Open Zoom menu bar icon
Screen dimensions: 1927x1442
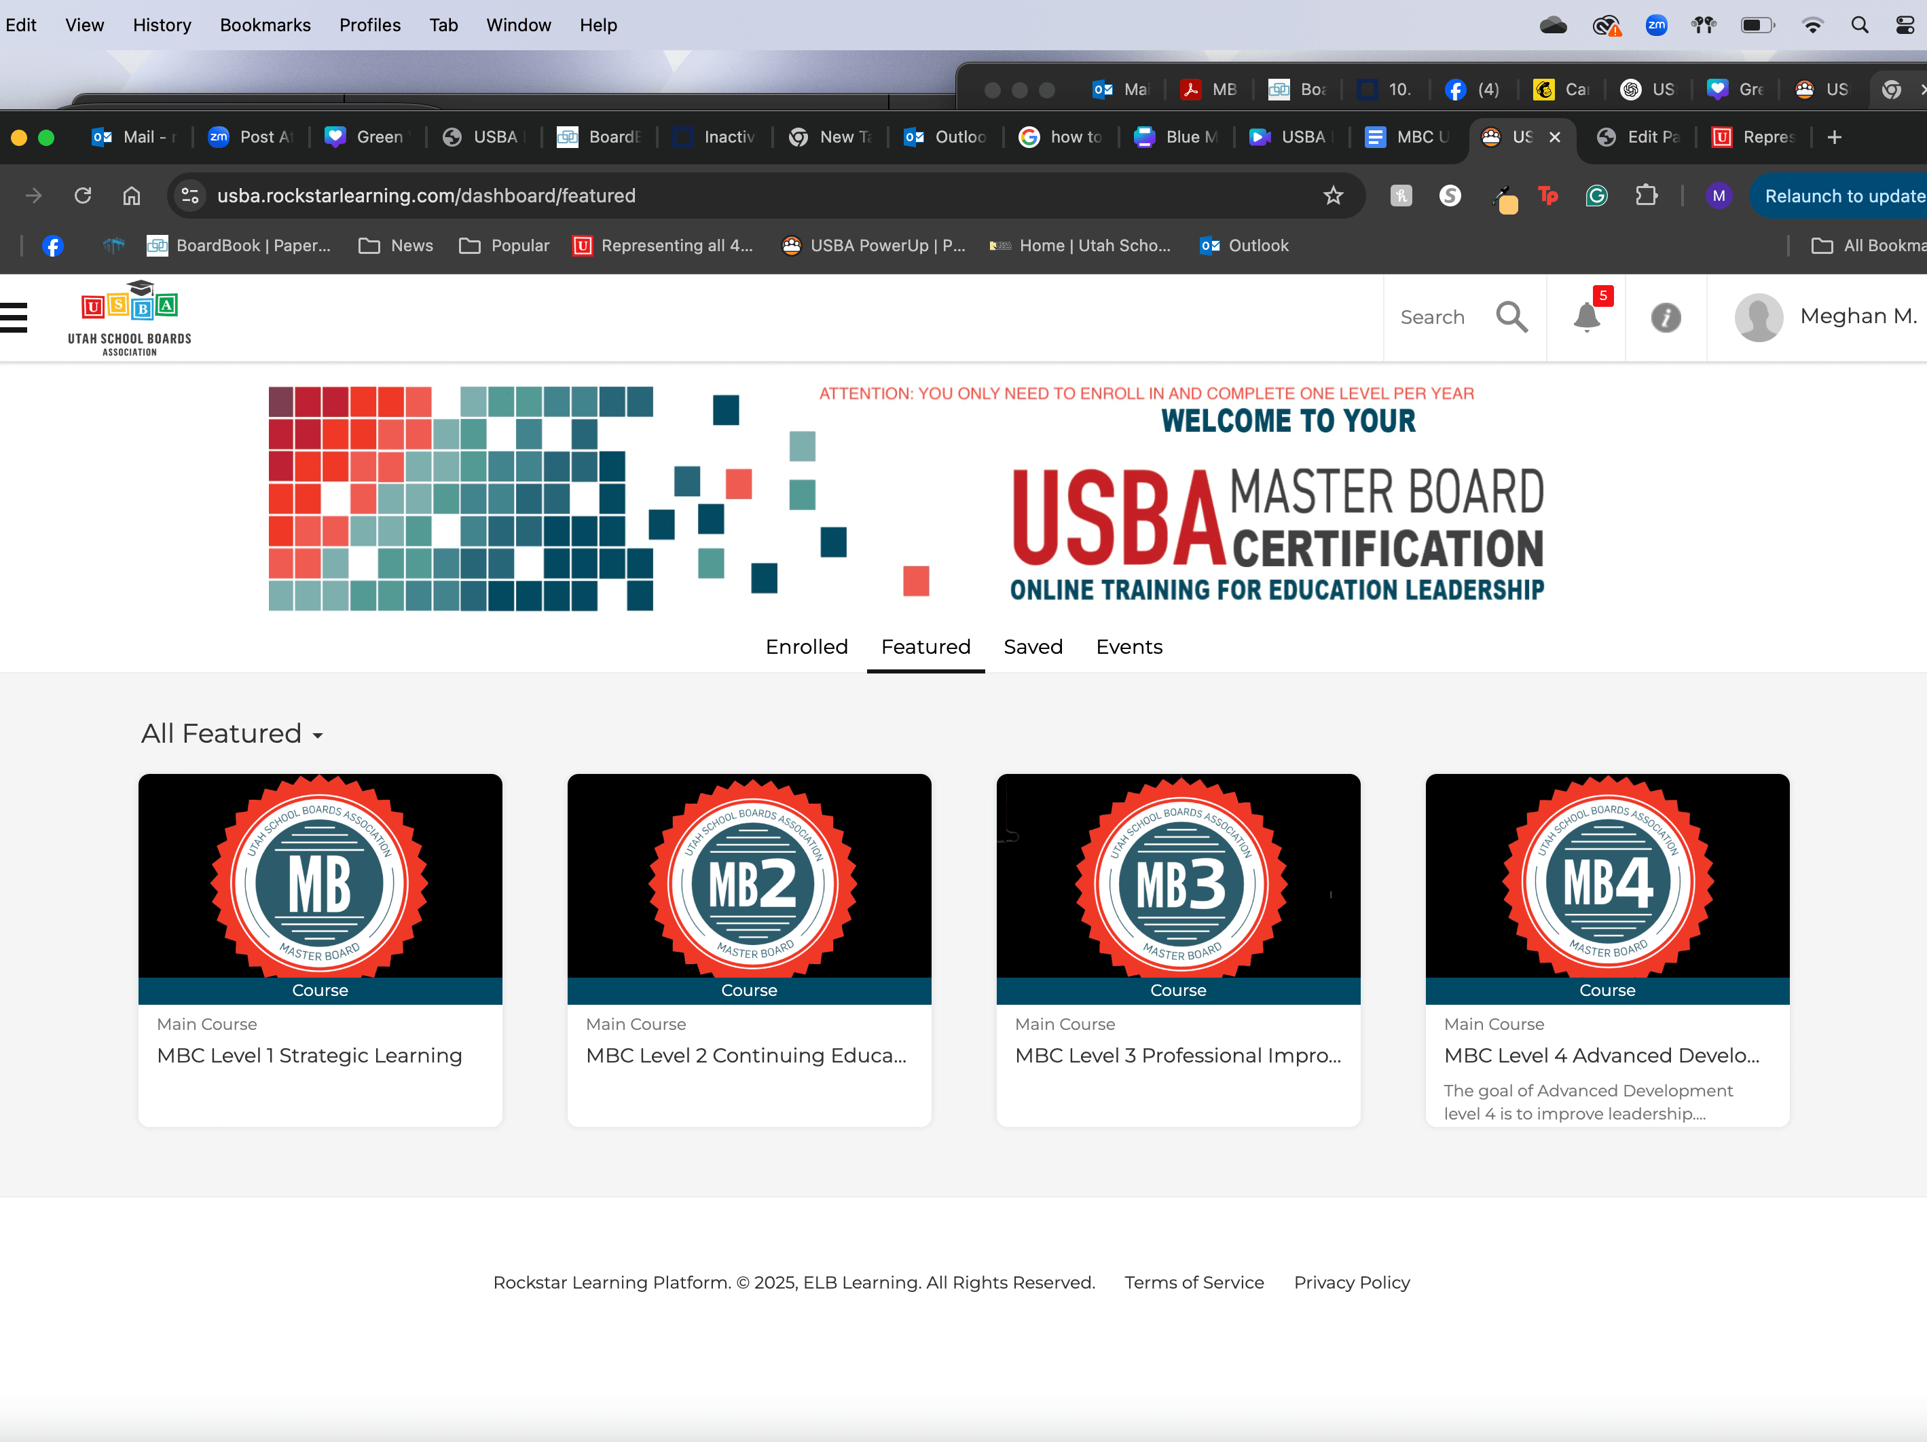tap(1656, 25)
